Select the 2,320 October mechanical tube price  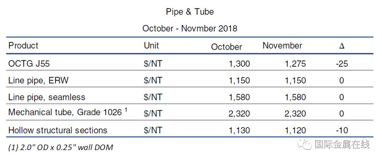[x=239, y=114]
